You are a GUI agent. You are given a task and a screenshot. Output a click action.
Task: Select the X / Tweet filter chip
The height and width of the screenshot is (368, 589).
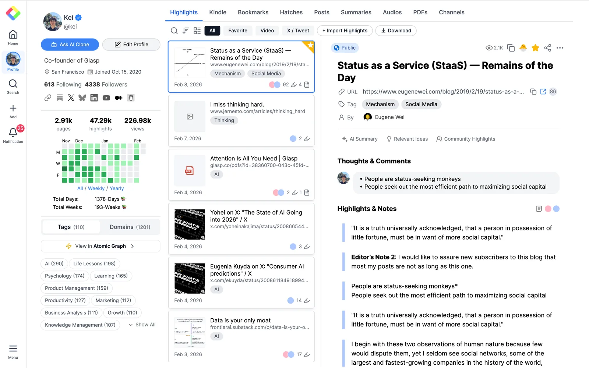click(x=298, y=31)
